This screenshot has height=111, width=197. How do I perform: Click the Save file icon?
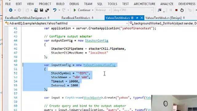pos(42,10)
